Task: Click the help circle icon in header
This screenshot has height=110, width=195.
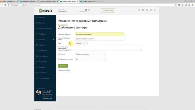Action: (x=147, y=10)
